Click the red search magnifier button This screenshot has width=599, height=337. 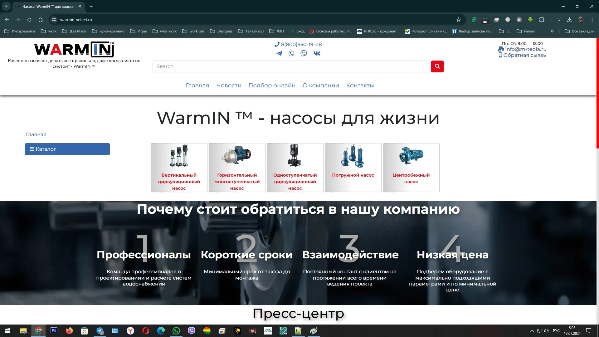tap(437, 66)
